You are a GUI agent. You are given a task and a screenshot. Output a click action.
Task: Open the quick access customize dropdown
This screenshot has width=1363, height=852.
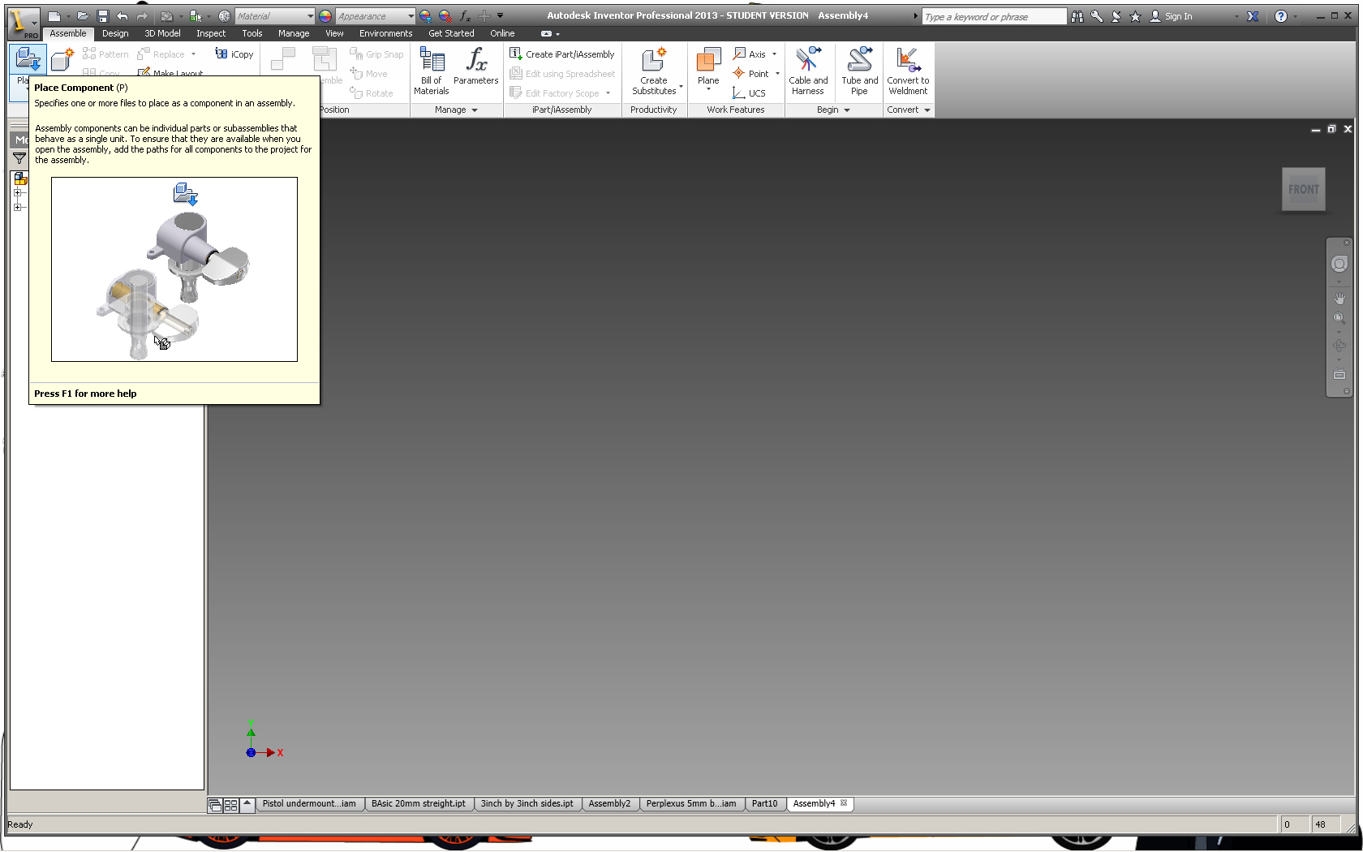tap(500, 16)
